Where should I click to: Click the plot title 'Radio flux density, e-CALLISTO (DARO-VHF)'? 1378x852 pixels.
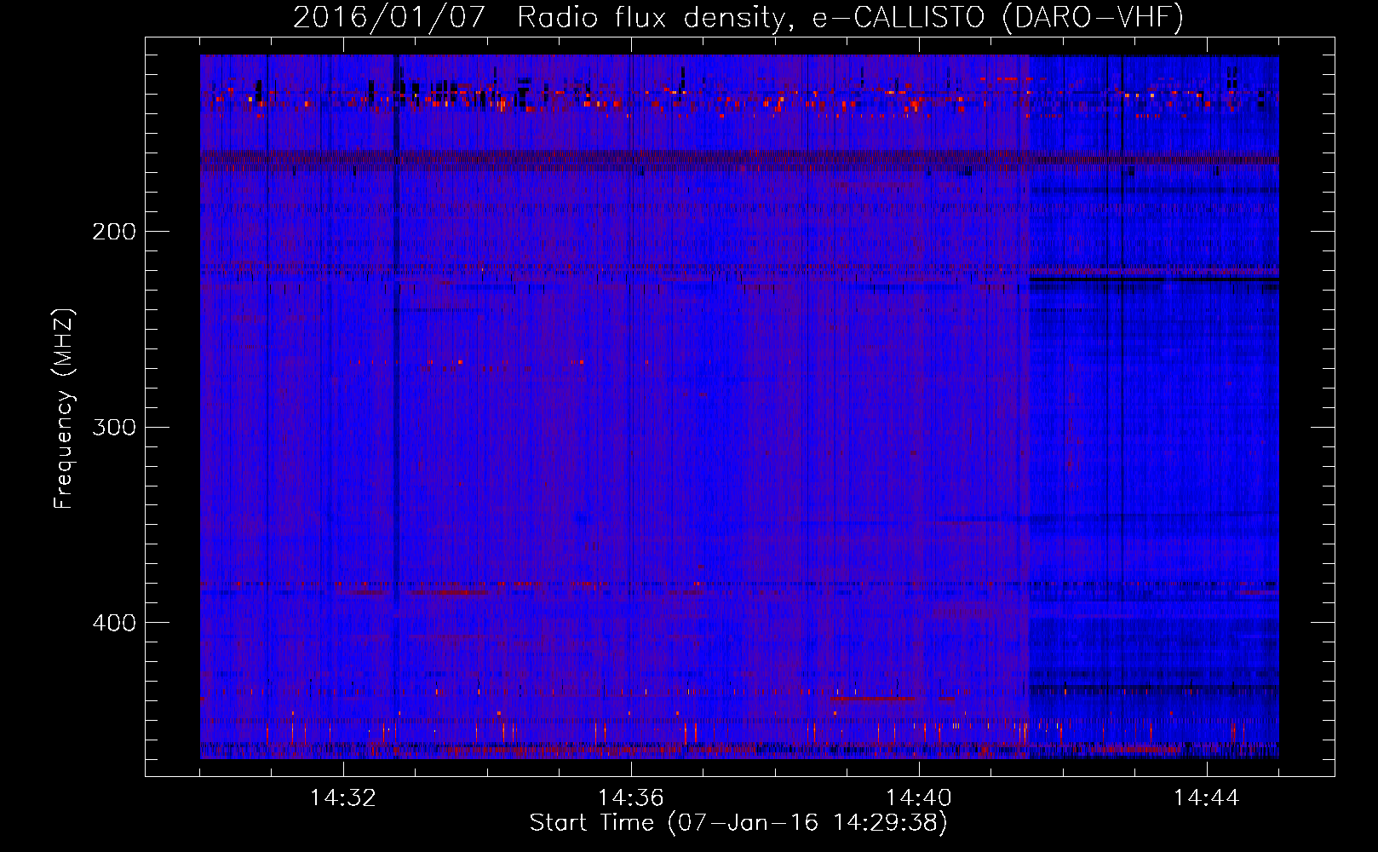click(850, 17)
